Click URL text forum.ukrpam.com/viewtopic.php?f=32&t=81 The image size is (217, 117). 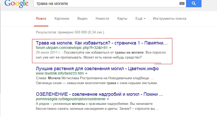click(72, 48)
